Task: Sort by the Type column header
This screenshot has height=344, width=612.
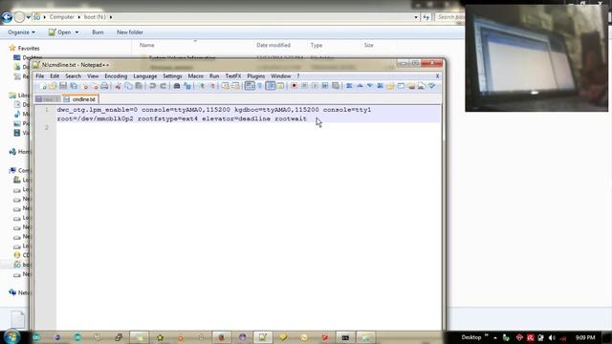Action: [317, 45]
